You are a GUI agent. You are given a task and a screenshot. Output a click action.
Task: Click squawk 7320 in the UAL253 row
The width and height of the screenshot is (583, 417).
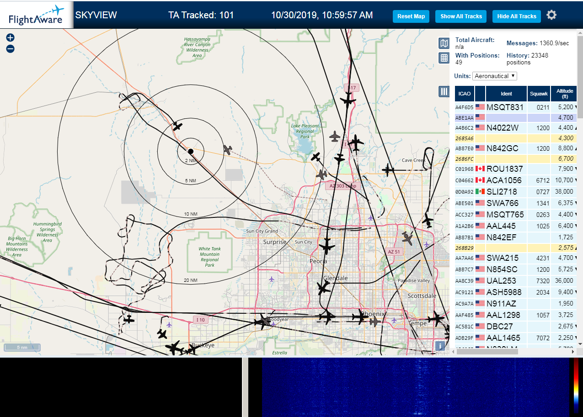click(x=543, y=281)
